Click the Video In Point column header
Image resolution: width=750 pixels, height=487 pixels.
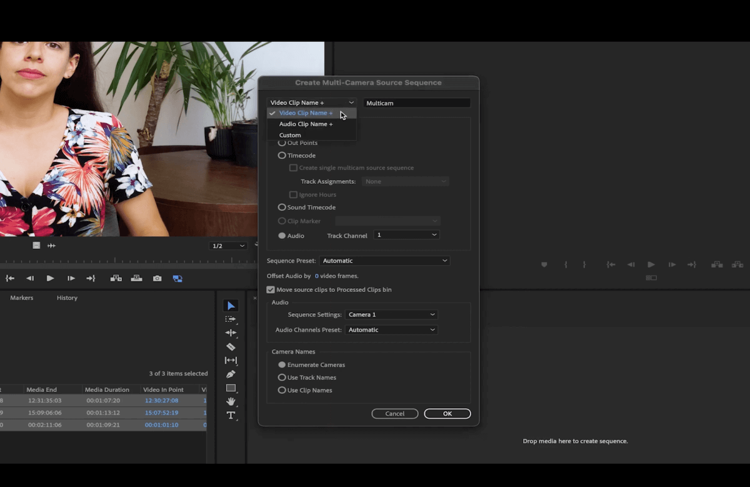[163, 389]
